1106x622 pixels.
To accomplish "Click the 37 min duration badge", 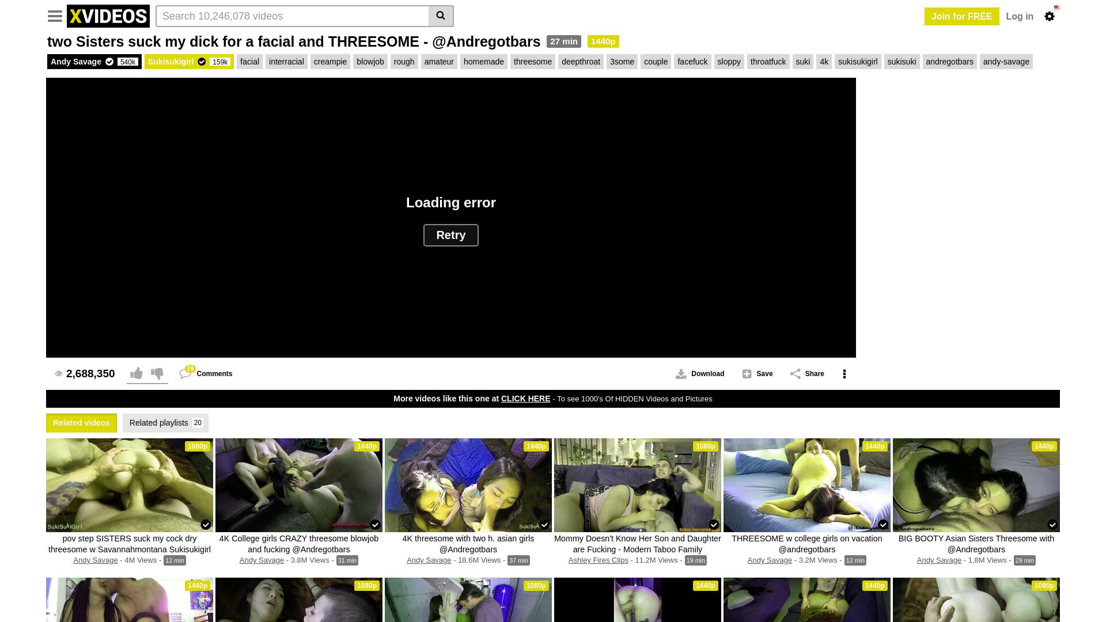I will click(x=518, y=560).
